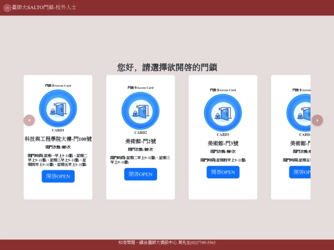Click the Access Card label on CARD2

(x=140, y=88)
